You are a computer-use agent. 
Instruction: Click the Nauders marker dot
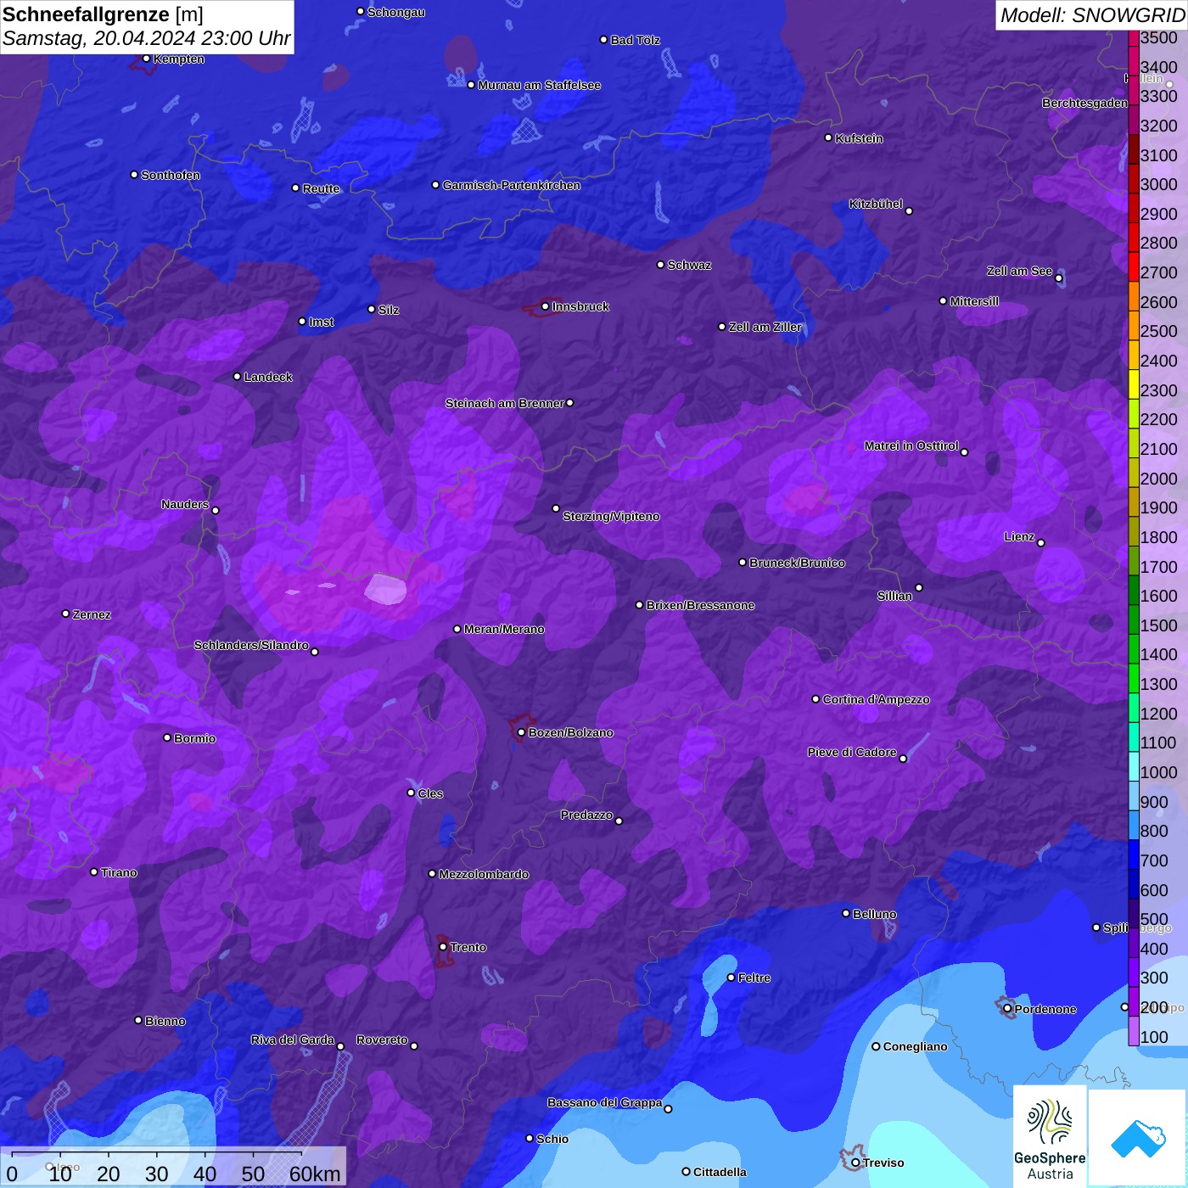coord(216,510)
